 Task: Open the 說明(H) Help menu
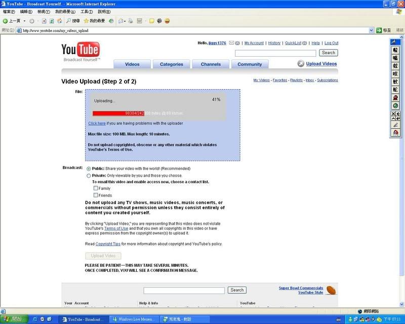click(x=104, y=12)
